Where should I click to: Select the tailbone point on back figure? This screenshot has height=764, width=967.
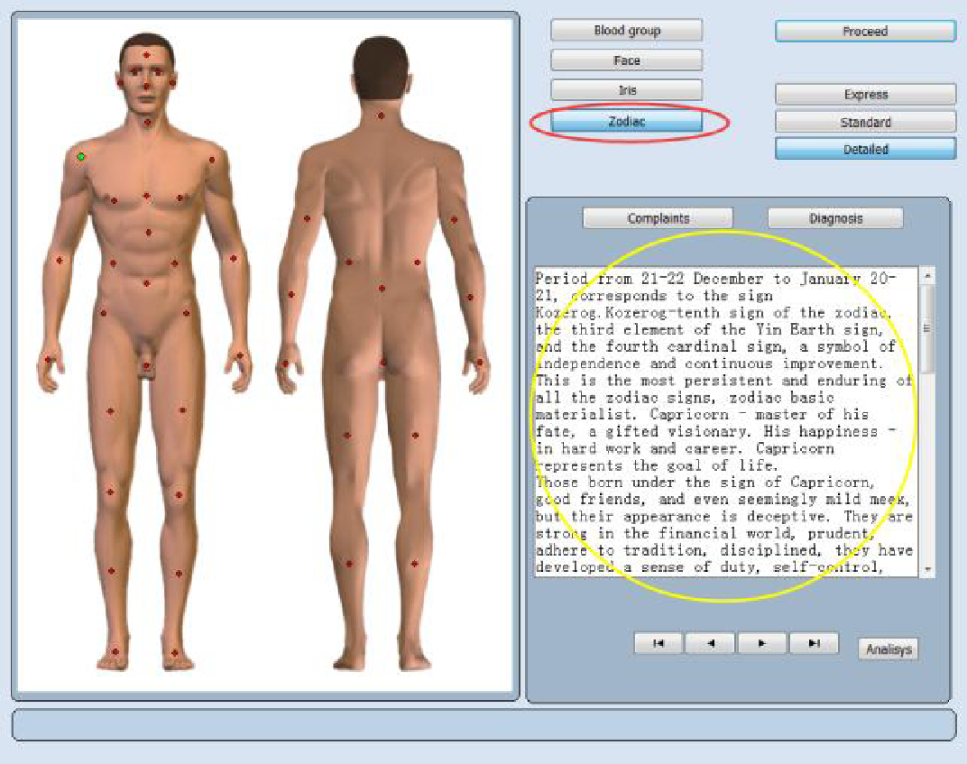coord(383,362)
